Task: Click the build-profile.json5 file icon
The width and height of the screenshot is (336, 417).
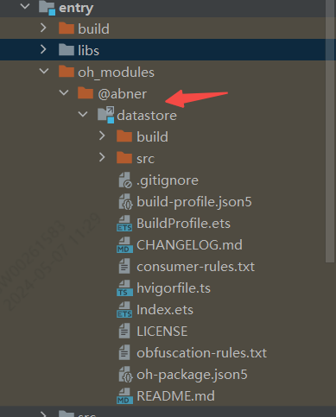Action: (x=125, y=201)
